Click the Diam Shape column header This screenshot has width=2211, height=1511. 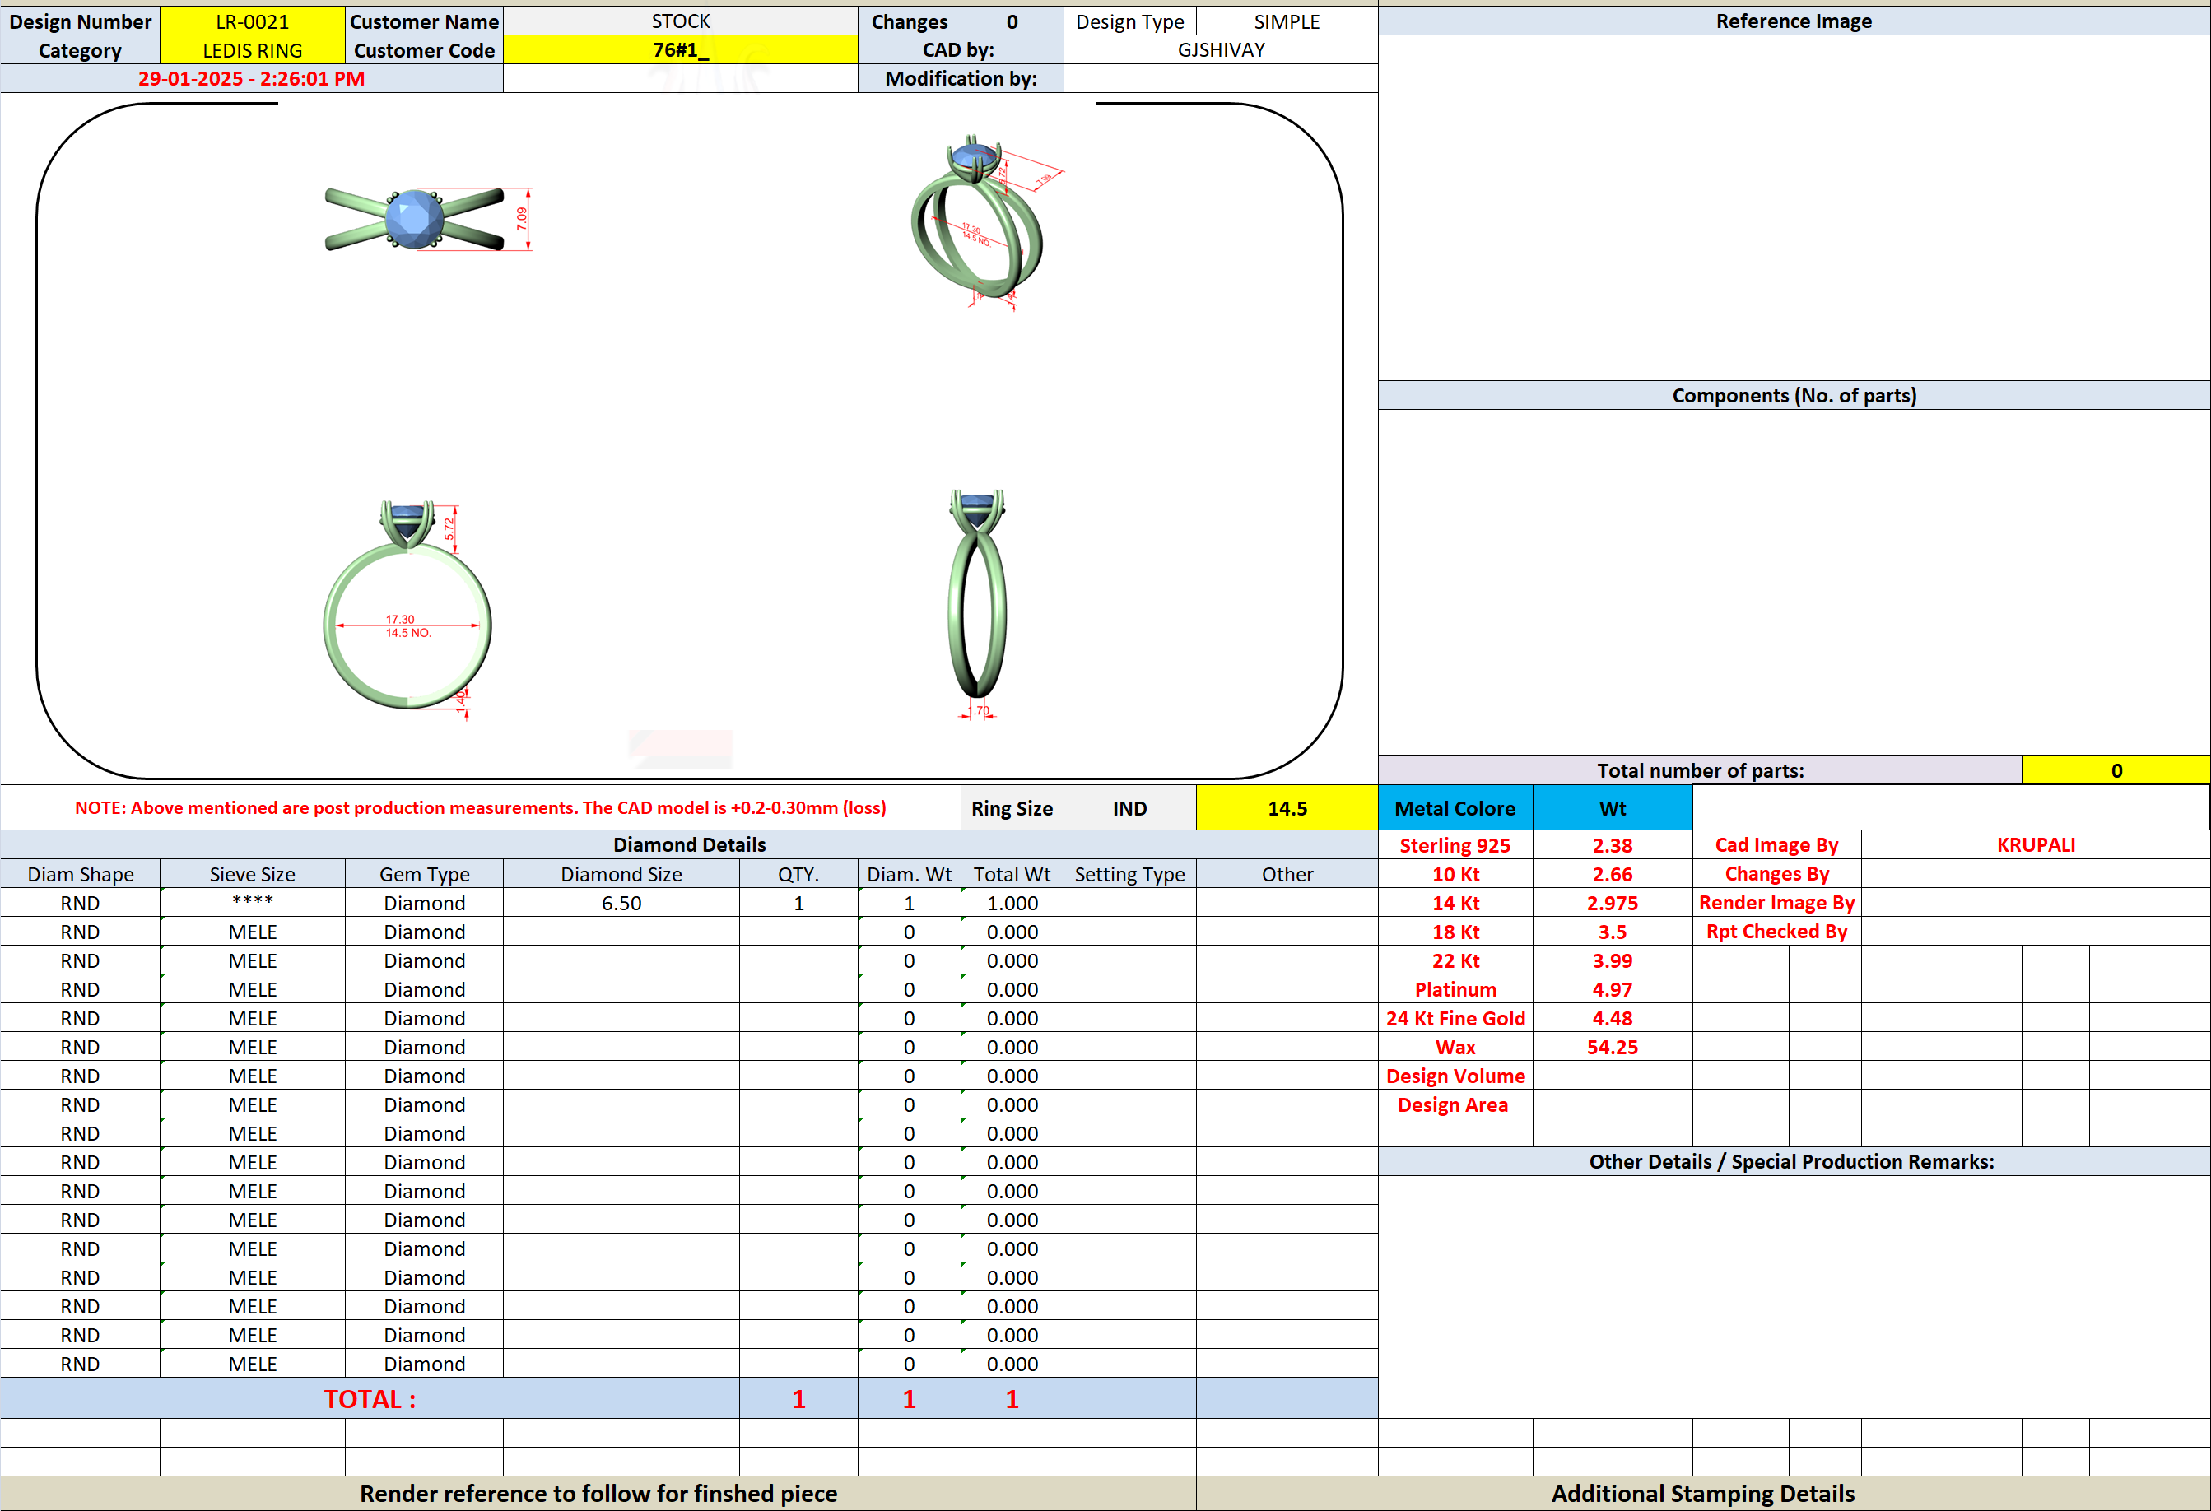tap(80, 874)
